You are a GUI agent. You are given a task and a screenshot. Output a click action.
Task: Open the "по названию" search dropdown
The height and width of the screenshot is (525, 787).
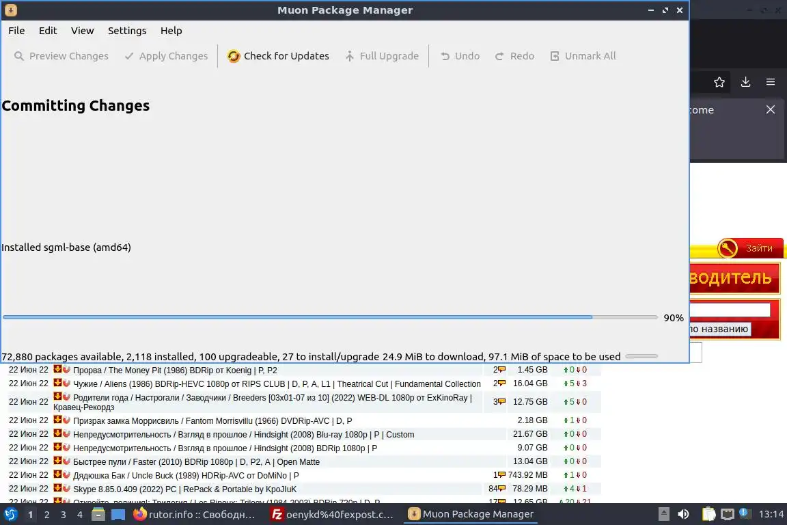click(720, 329)
